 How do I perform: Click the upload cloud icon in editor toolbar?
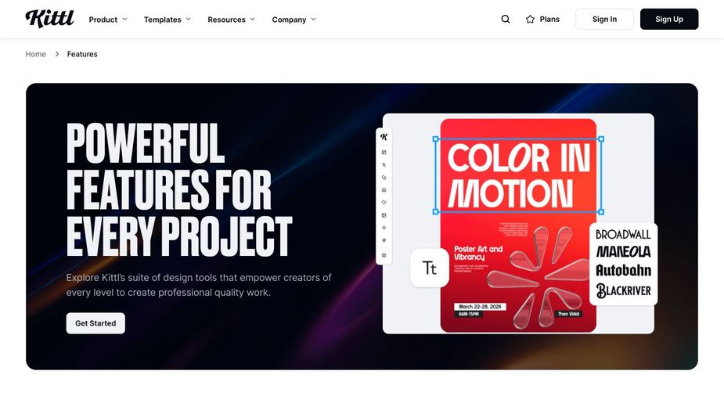tap(384, 203)
